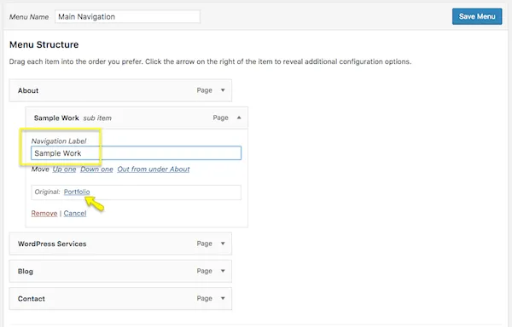The image size is (512, 327).
Task: Click into the Menu Name field
Action: (x=127, y=17)
